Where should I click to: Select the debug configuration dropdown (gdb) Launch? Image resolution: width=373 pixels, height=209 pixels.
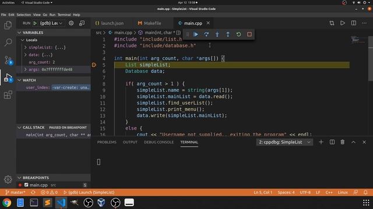[51, 23]
